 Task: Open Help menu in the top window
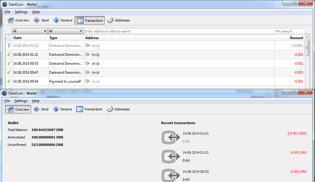[36, 12]
